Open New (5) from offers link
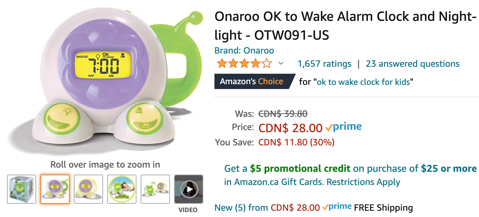The image size is (479, 217). tap(267, 208)
